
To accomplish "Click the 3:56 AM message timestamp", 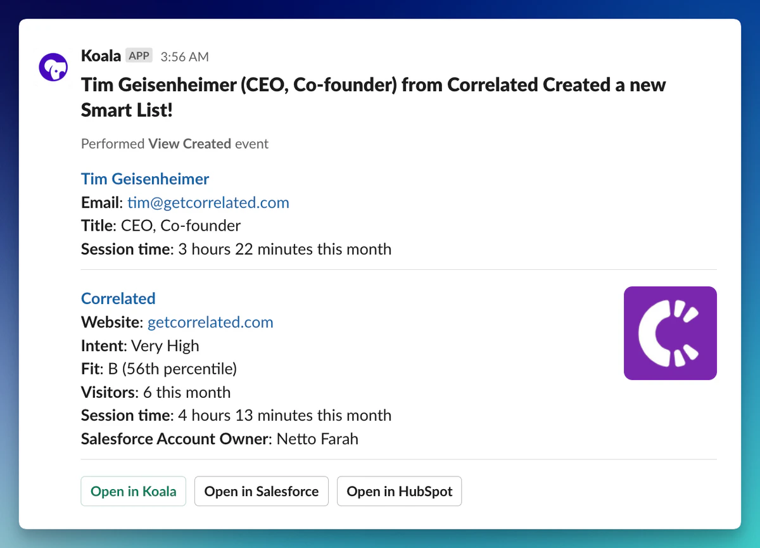I will [x=184, y=56].
